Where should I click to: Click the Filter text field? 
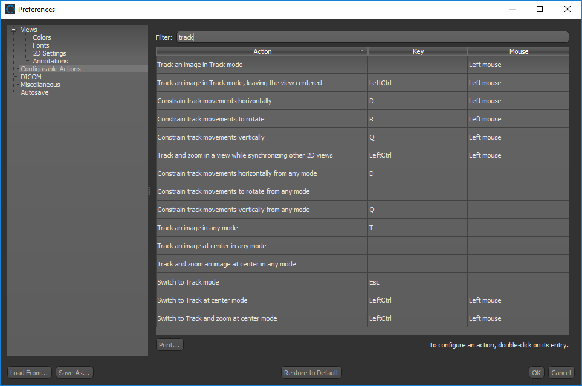[x=372, y=37]
